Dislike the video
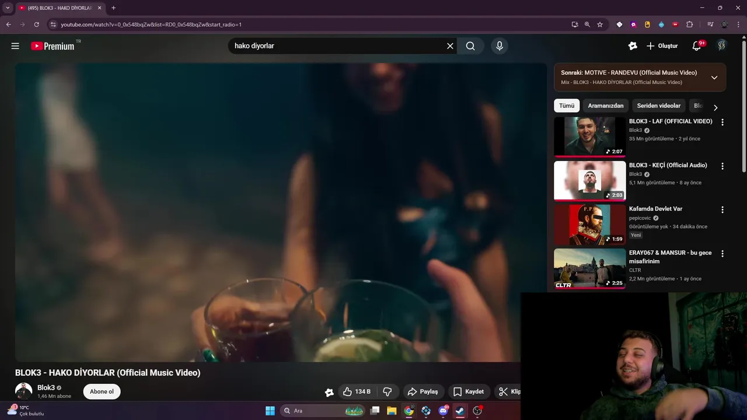This screenshot has width=747, height=420. coord(388,391)
